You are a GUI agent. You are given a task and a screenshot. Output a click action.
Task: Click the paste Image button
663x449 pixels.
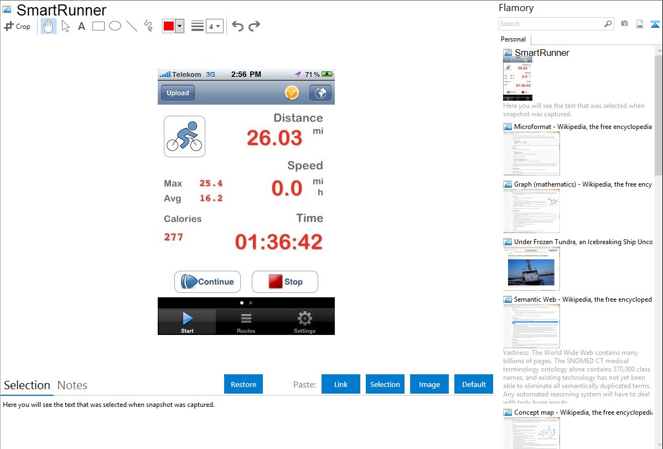click(x=429, y=384)
